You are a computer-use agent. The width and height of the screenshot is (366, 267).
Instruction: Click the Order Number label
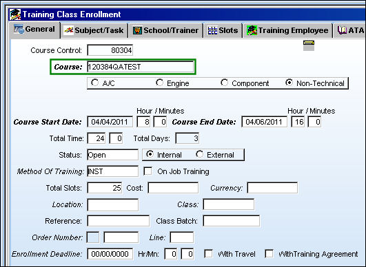click(x=57, y=237)
